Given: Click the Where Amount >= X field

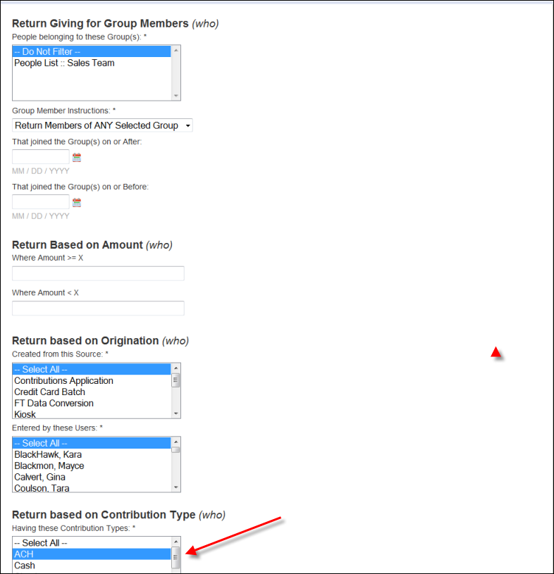Looking at the screenshot, I should 98,273.
